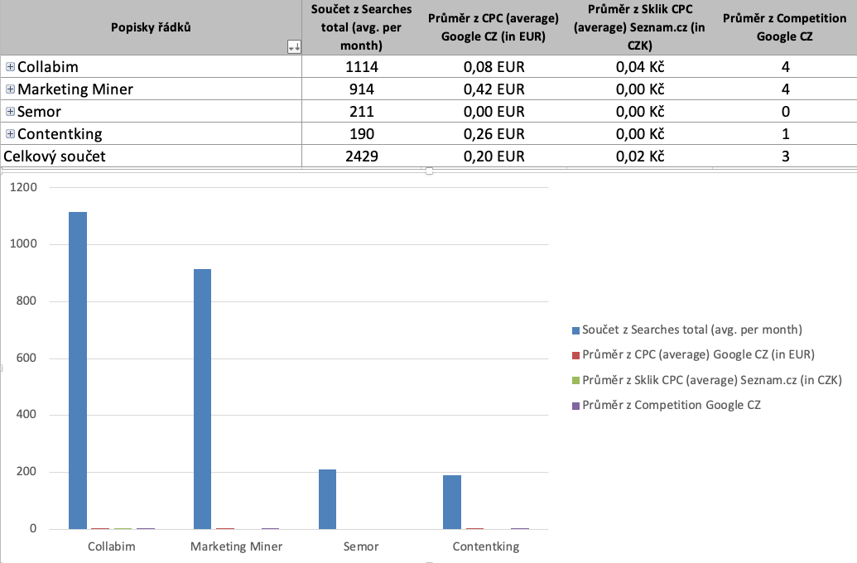The height and width of the screenshot is (563, 857).
Task: Select Semor's 0,00 EUR cell
Action: [x=493, y=112]
